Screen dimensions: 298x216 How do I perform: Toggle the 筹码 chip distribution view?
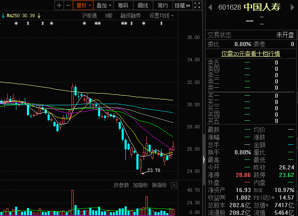(x=123, y=5)
